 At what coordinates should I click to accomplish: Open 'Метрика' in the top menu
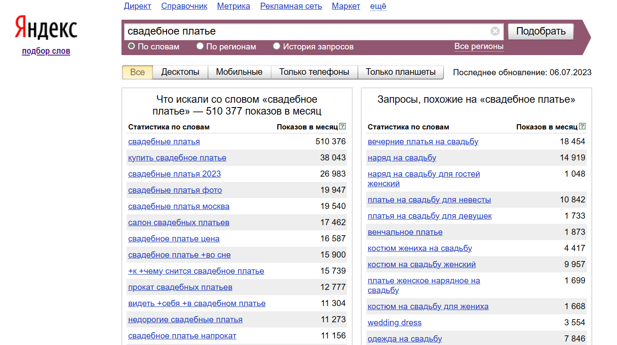(234, 6)
